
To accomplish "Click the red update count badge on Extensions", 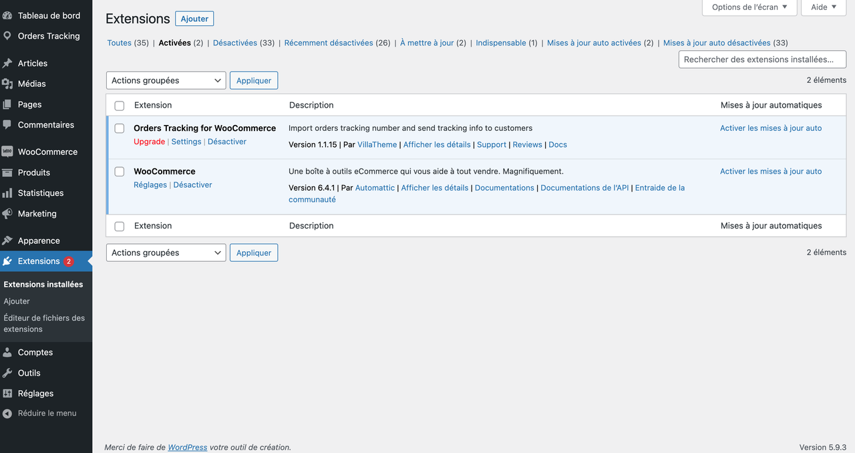I will click(x=69, y=261).
